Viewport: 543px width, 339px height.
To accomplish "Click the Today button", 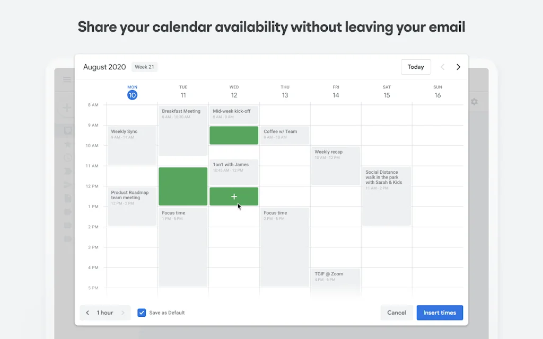I will pos(416,67).
